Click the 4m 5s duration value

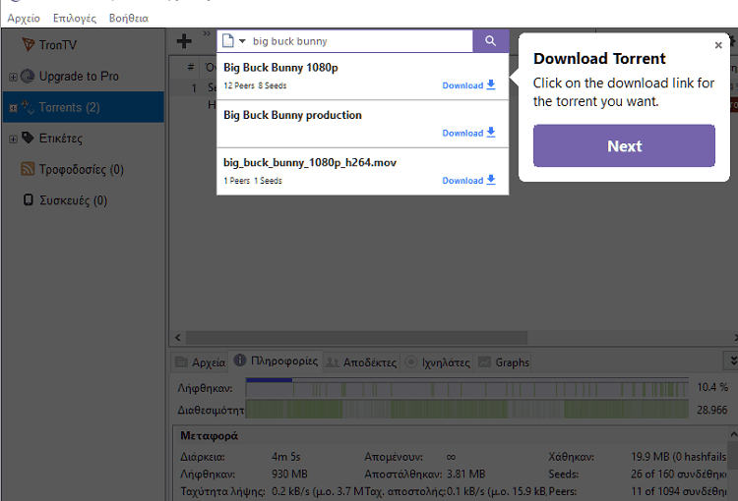point(285,457)
